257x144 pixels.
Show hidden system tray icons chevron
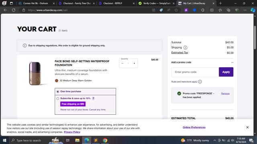tap(214, 140)
